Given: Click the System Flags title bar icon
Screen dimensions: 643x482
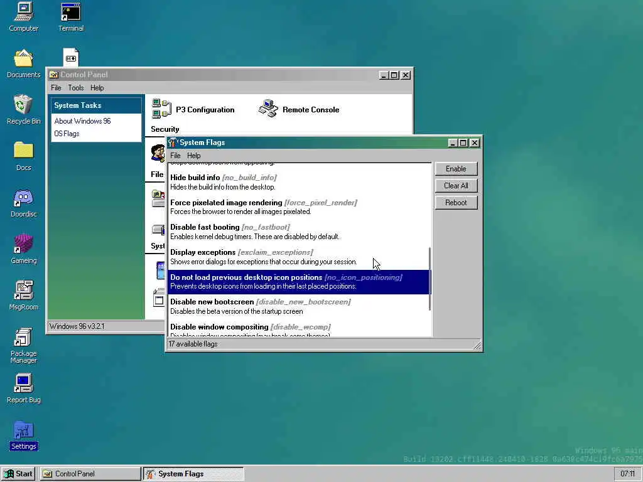Looking at the screenshot, I should (173, 142).
